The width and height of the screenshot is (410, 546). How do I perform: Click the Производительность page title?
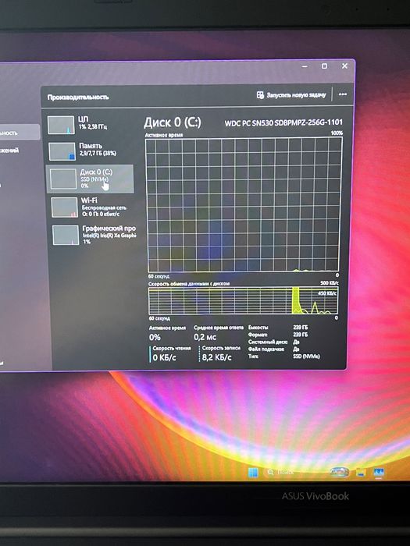78,97
